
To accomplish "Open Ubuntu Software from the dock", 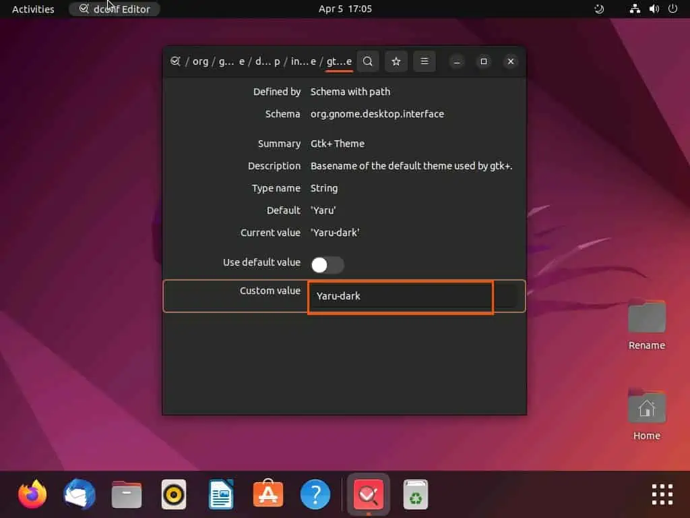I will (x=268, y=494).
